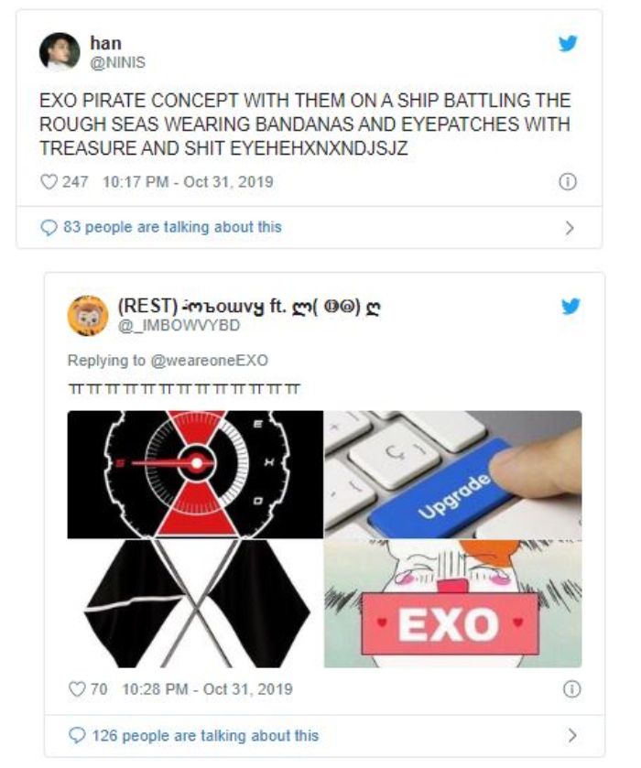Click the Twitter bird icon on han's tweet
The width and height of the screenshot is (641, 768).
pos(568,44)
